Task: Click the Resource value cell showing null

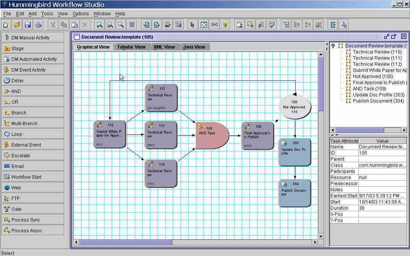Action: pos(382,178)
